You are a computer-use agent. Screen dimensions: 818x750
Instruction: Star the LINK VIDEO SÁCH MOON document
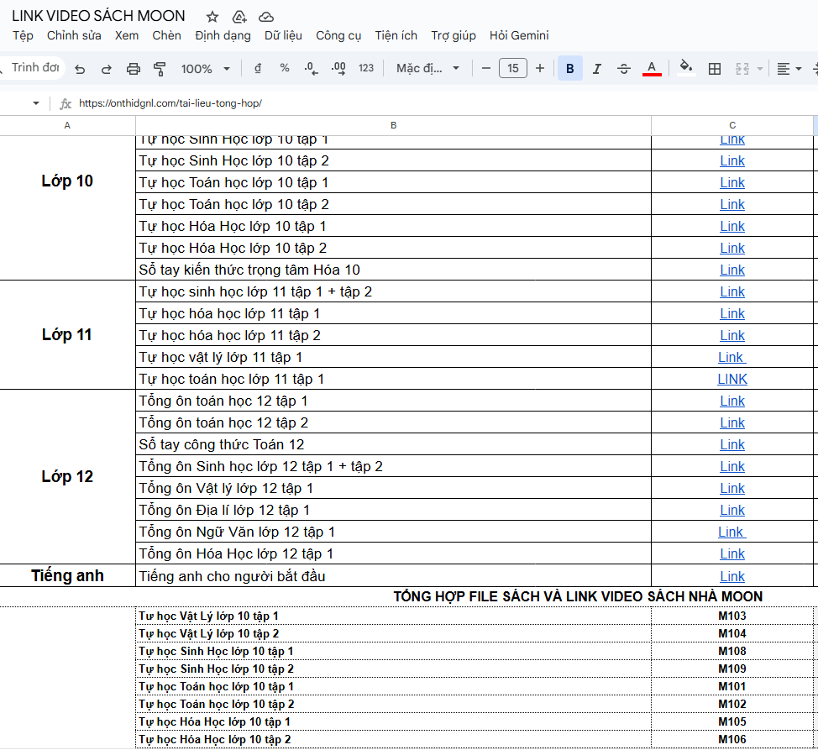tap(212, 17)
